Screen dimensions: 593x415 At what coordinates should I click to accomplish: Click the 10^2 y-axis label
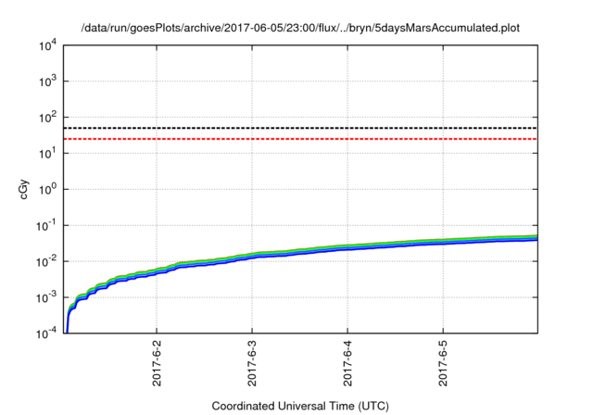point(48,117)
